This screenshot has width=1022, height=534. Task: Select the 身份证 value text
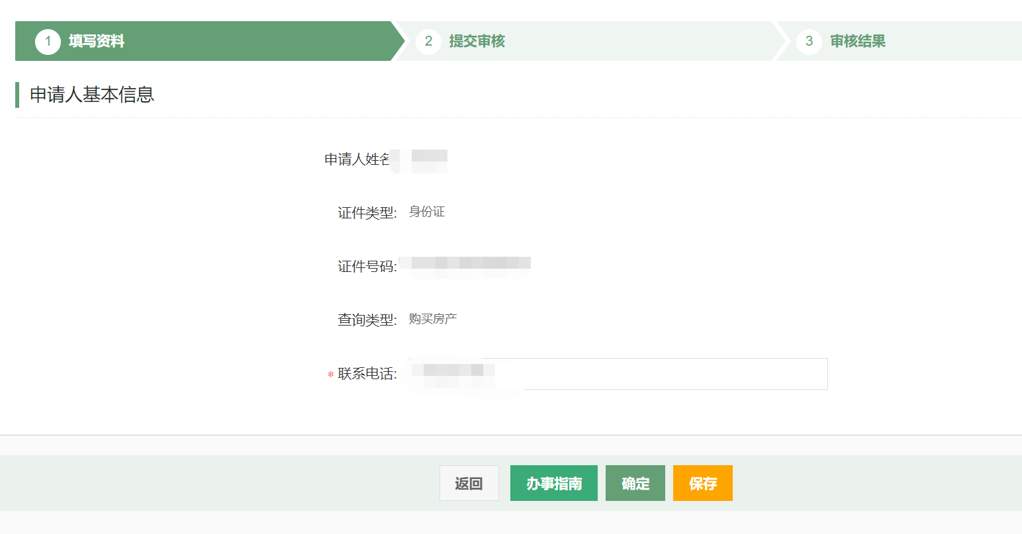point(427,212)
